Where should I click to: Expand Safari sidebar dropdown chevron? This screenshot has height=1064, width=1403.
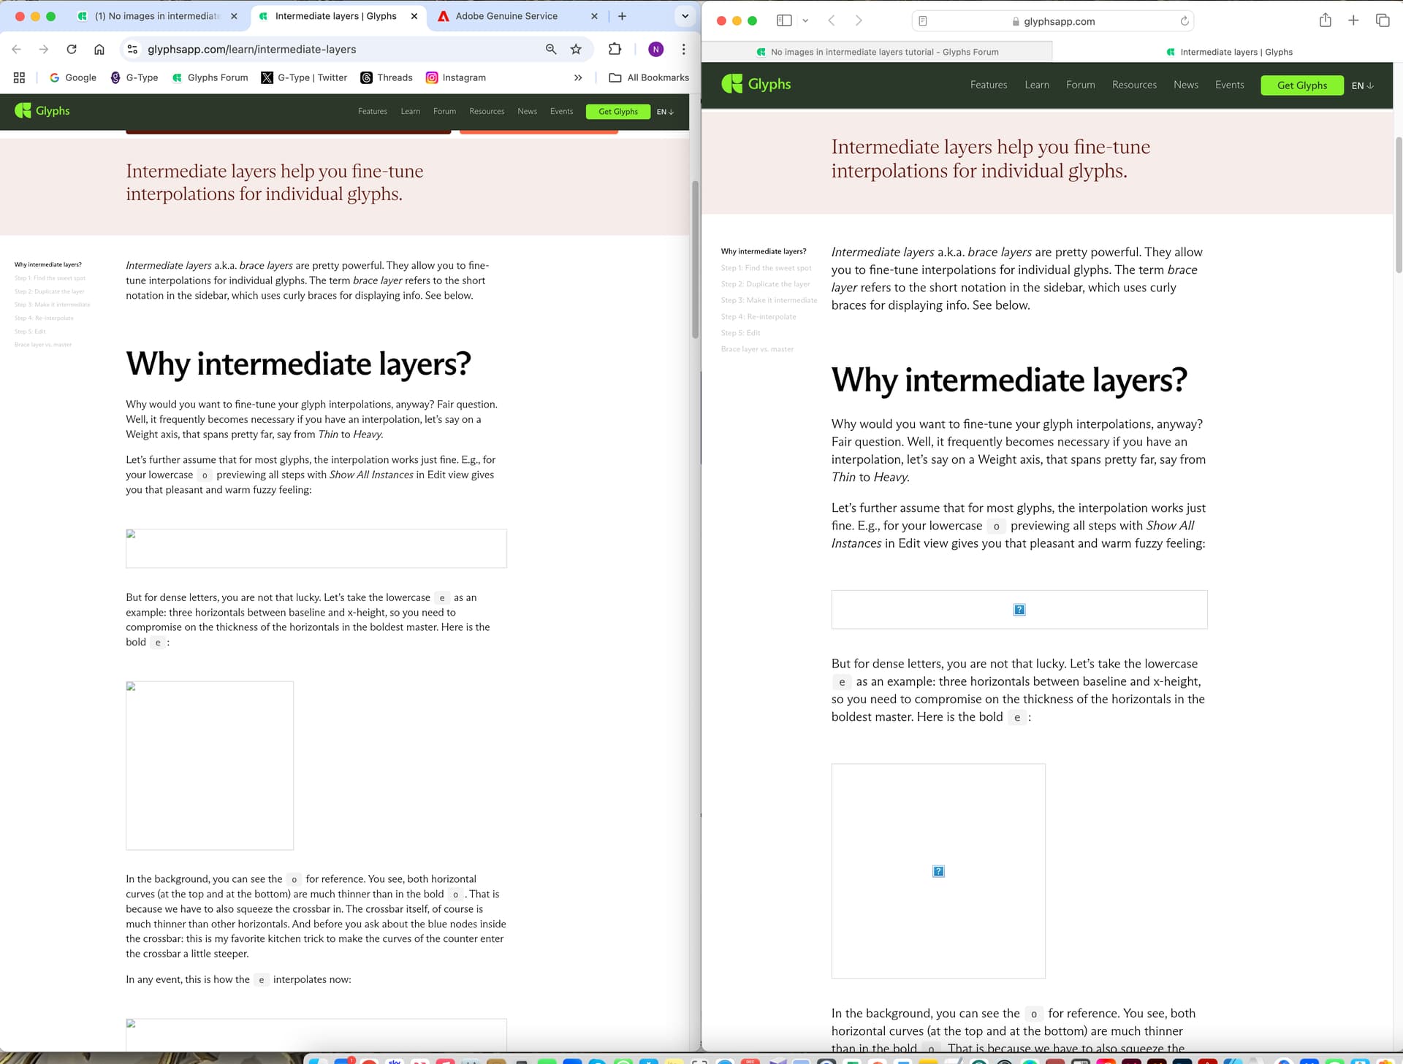click(805, 20)
